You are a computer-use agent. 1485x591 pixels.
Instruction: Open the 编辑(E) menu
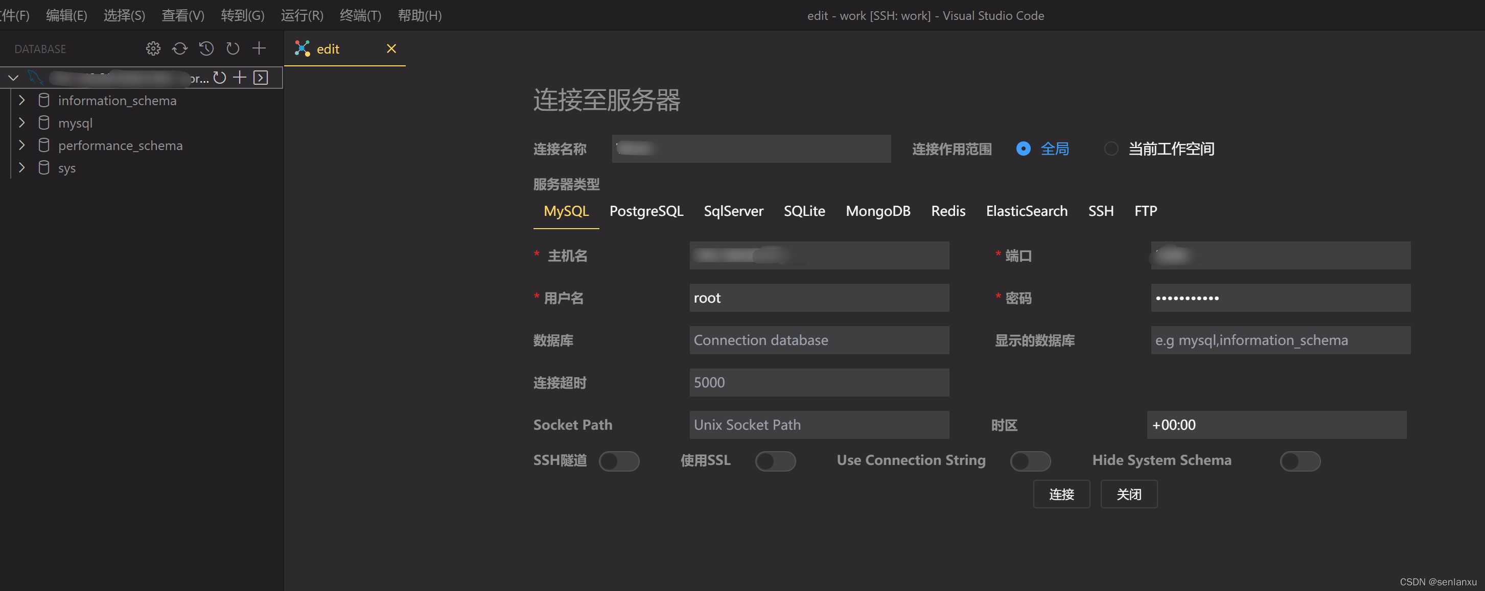(66, 15)
